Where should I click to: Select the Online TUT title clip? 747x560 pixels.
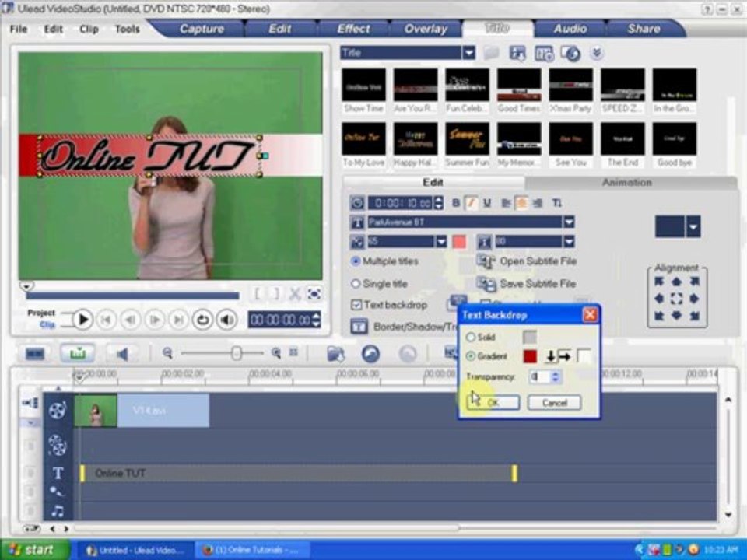298,474
